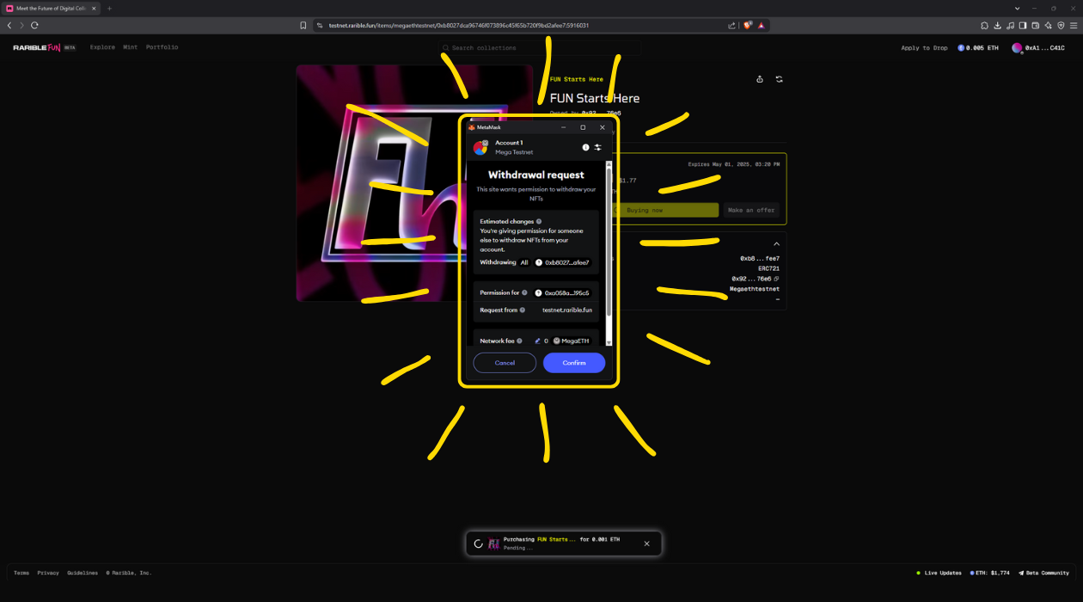Show Permission for help tooltip
The image size is (1083, 602).
(524, 293)
